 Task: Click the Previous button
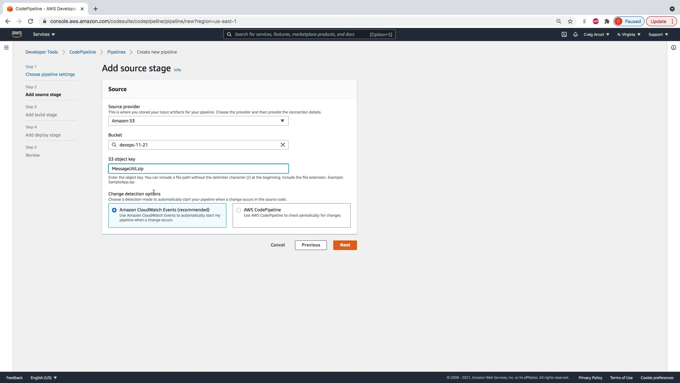click(311, 245)
